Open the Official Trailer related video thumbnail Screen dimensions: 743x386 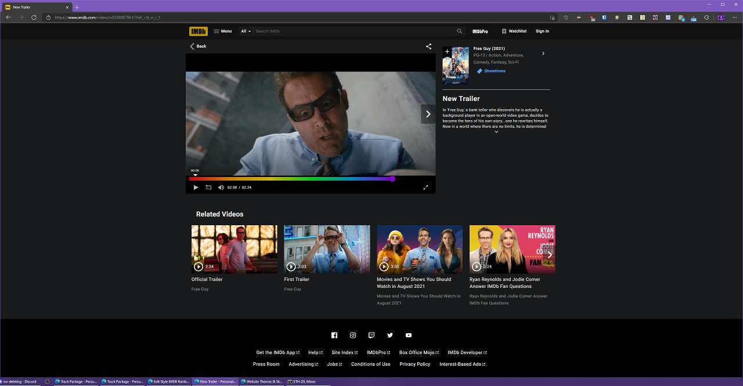pyautogui.click(x=234, y=248)
